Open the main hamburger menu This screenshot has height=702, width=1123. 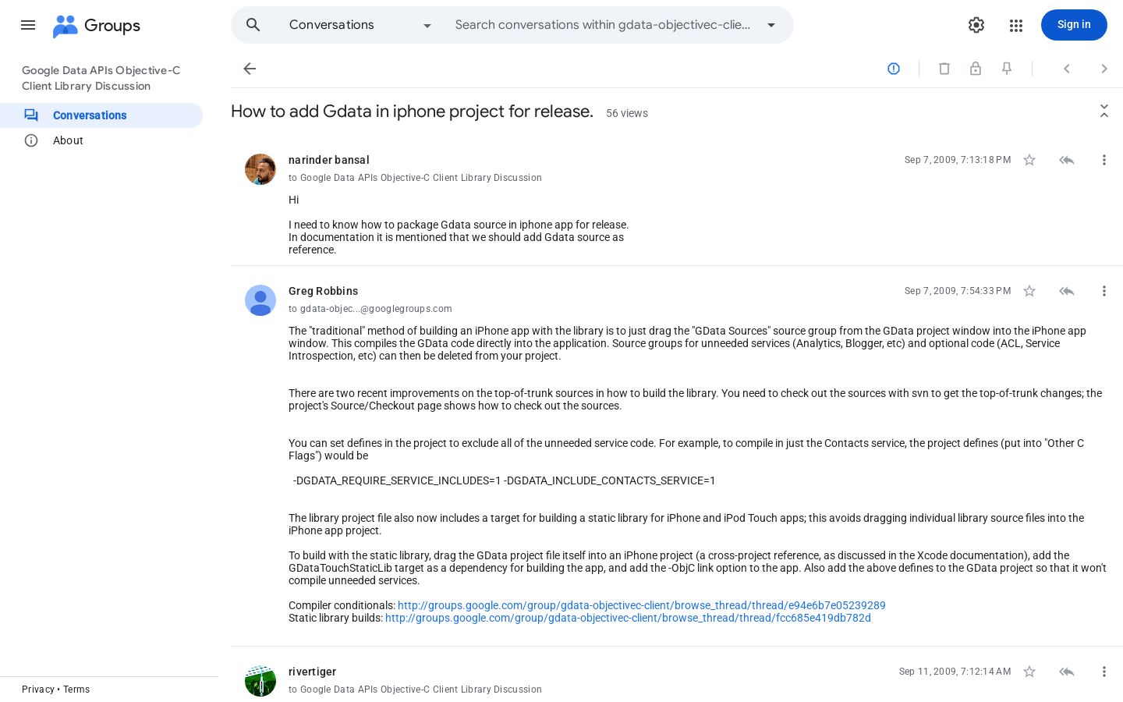coord(28,25)
